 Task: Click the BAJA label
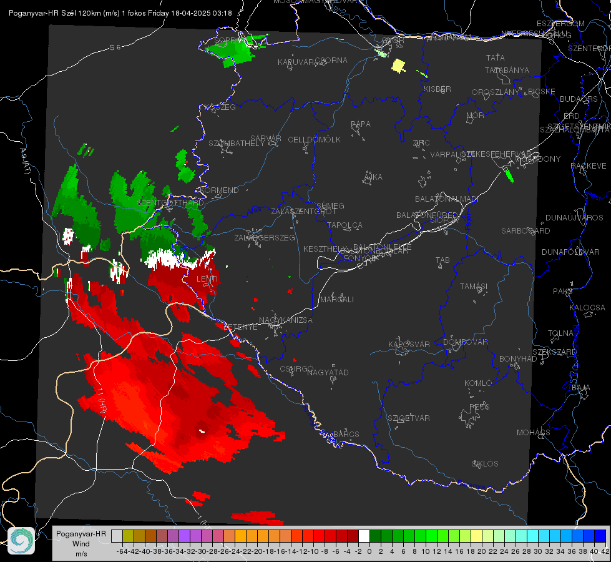(x=581, y=388)
